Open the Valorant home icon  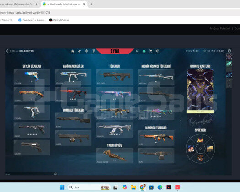73,51
